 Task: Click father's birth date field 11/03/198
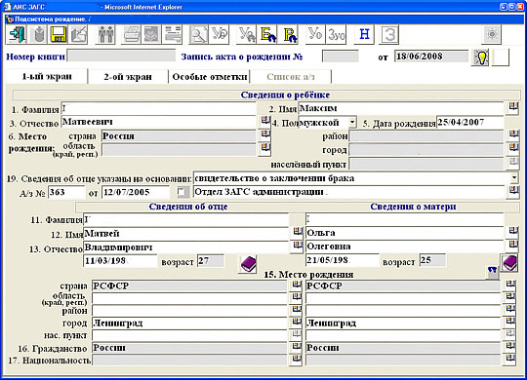120,261
